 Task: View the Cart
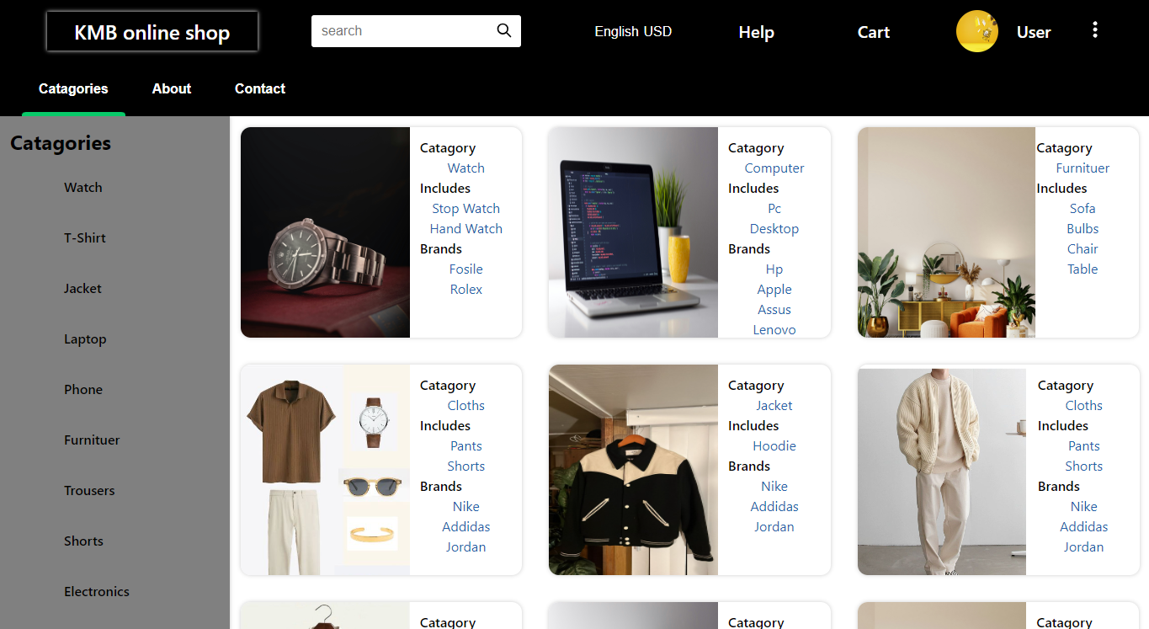coord(873,32)
